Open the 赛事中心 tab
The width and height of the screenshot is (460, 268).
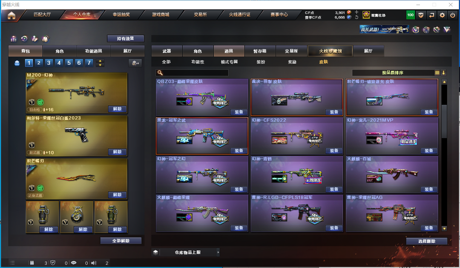[279, 14]
